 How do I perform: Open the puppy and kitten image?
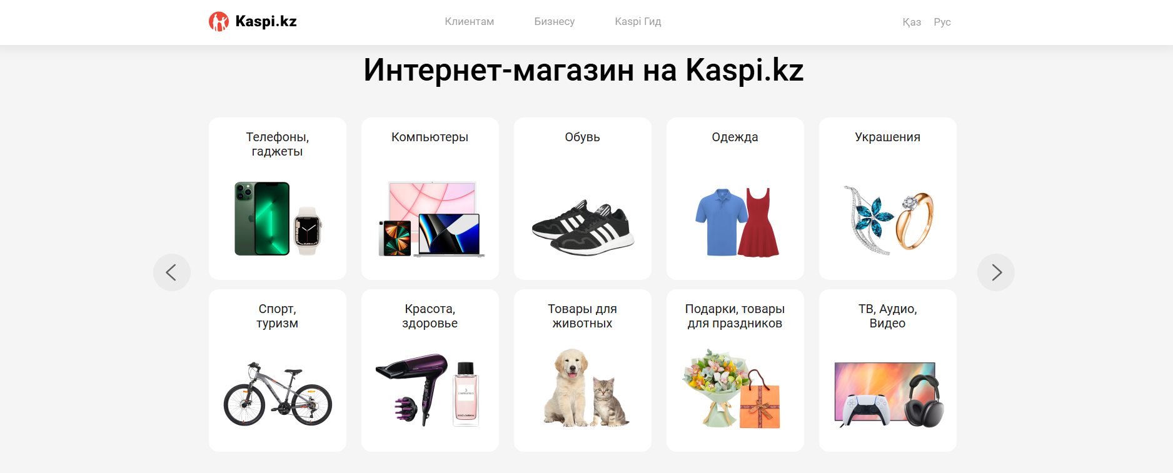tap(586, 388)
